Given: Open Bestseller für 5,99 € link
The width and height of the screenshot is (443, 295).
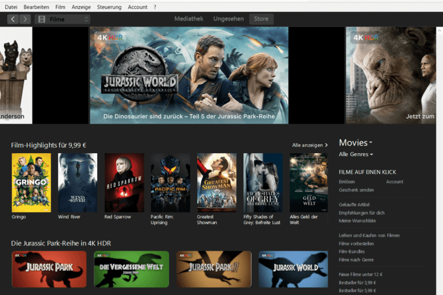Looking at the screenshot, I should point(357,291).
